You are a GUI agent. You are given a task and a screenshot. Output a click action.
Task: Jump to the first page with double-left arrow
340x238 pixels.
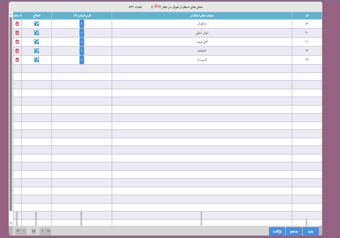[x=18, y=231]
